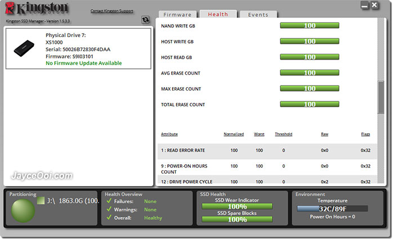Click the HOST WRITE GB progress bar
The width and height of the screenshot is (394, 240).
pos(310,42)
